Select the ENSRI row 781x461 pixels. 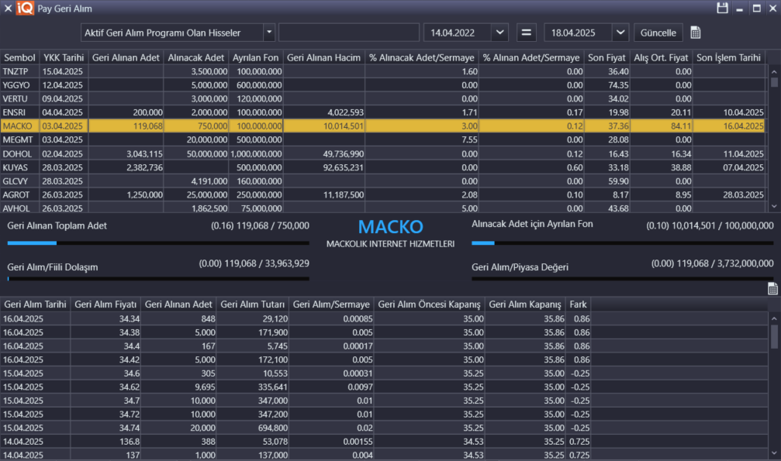tap(382, 112)
